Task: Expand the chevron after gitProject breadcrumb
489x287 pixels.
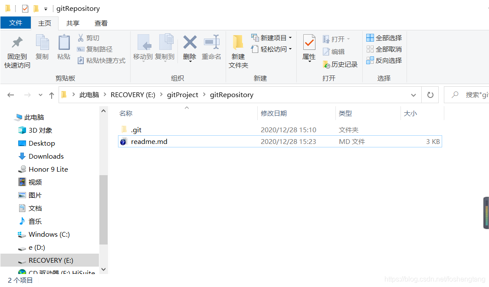Action: (x=204, y=95)
